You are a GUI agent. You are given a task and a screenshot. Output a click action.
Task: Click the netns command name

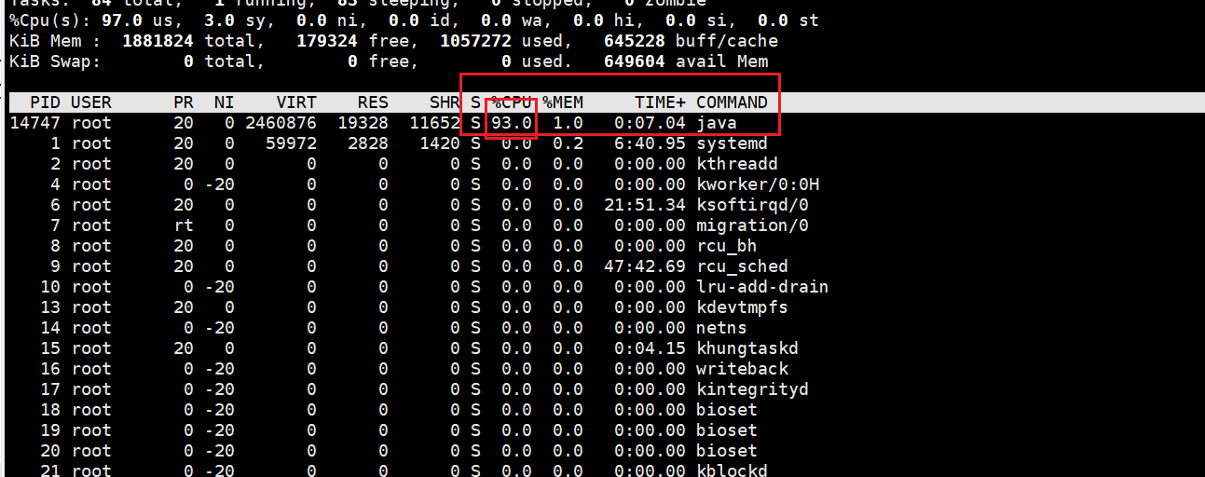(x=721, y=328)
